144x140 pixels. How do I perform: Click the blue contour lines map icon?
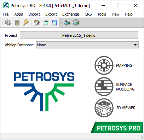[x=54, y=23]
